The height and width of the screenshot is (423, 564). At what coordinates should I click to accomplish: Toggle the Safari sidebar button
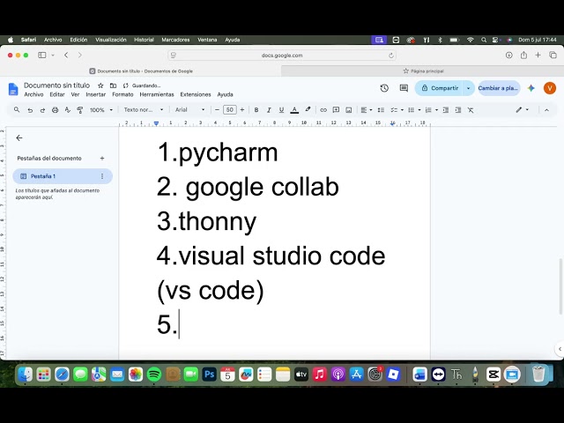(x=42, y=55)
